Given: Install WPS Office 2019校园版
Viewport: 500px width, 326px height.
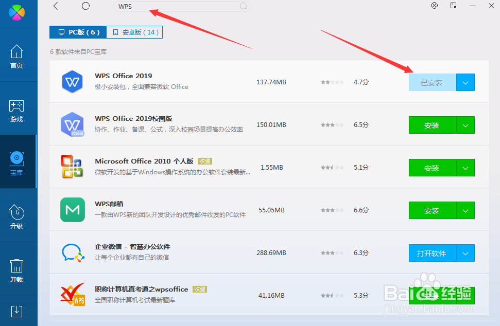Looking at the screenshot, I should click(x=433, y=125).
